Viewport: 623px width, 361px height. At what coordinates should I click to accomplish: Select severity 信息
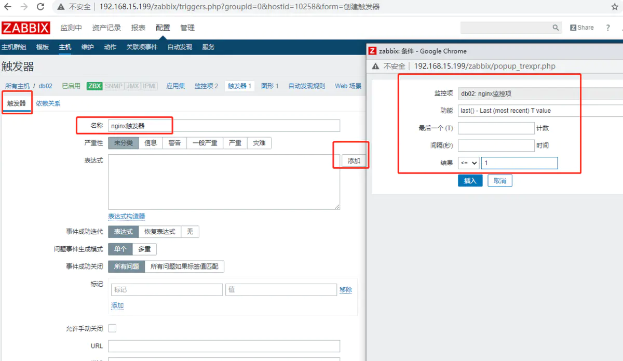(x=151, y=143)
